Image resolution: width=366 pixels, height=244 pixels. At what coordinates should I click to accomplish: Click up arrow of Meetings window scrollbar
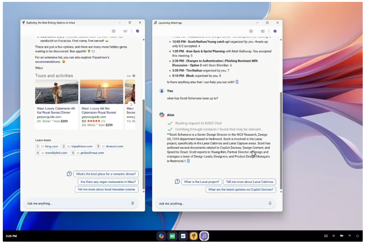tap(281, 40)
